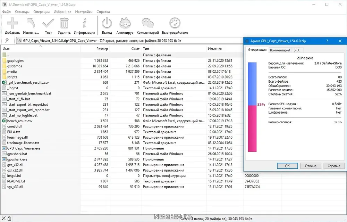347x222 pixels.
Task: Open the Информация toolbar icon
Action: click(84, 23)
